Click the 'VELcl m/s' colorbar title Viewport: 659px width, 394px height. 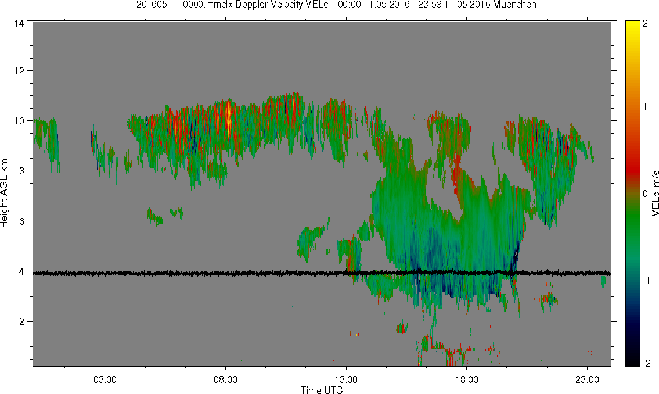click(x=655, y=194)
